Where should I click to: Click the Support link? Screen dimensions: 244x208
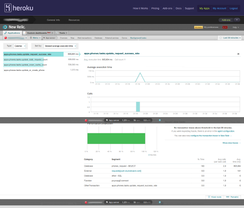[189, 8]
